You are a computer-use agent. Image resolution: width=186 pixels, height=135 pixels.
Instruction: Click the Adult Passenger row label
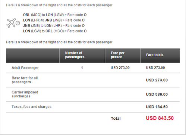click(25, 68)
